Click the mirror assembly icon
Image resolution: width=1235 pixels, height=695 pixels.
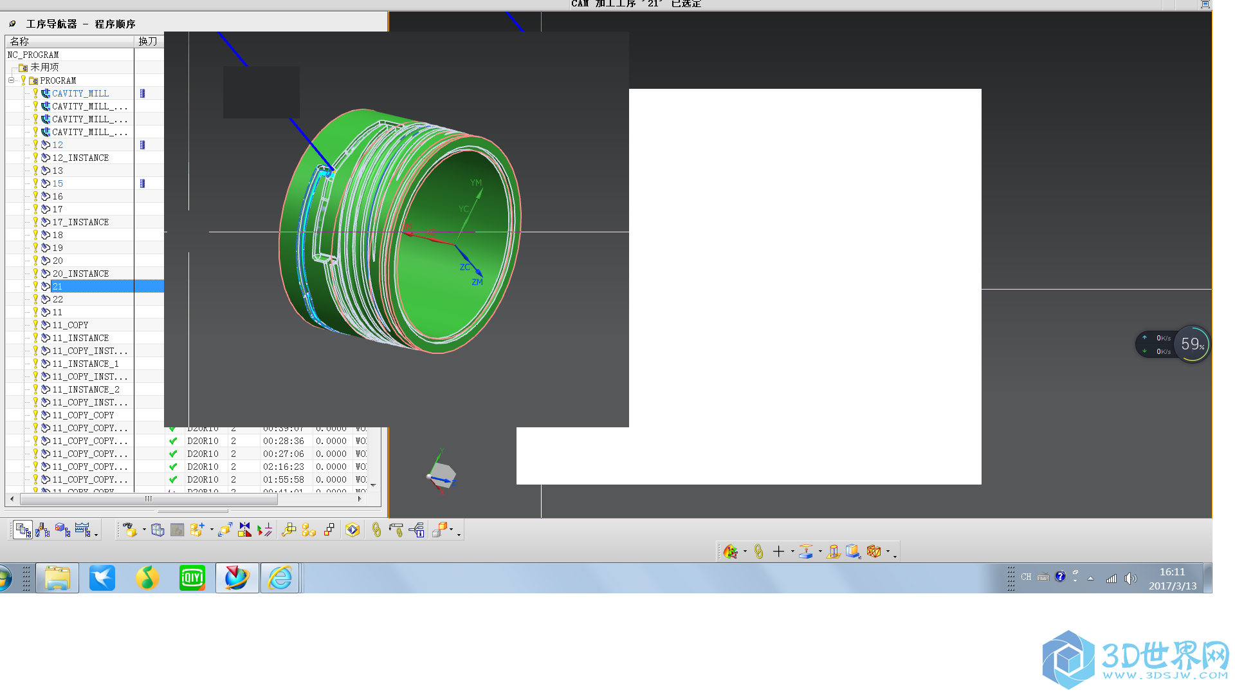click(x=244, y=530)
